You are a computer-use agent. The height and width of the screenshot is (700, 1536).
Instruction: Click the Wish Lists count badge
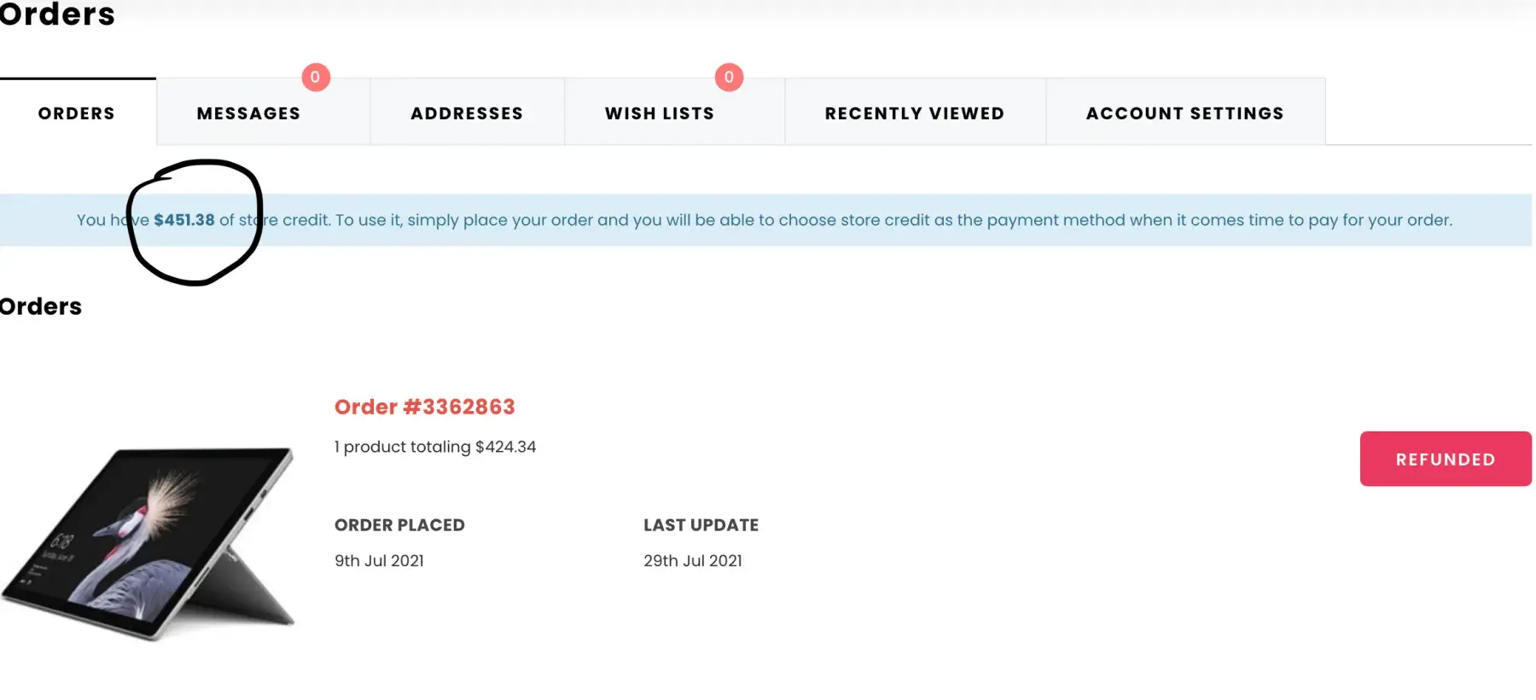point(729,78)
